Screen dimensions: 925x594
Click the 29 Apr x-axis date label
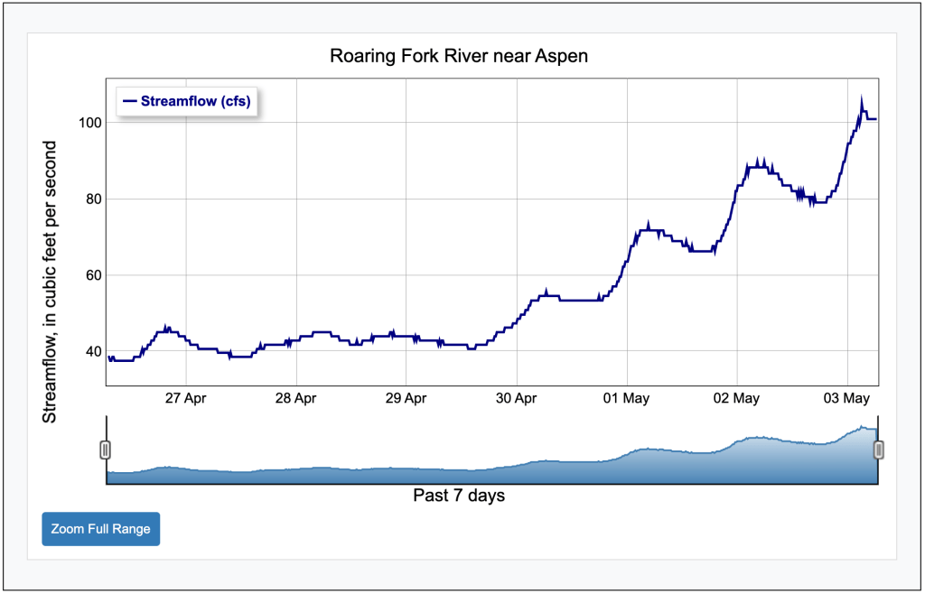[406, 397]
